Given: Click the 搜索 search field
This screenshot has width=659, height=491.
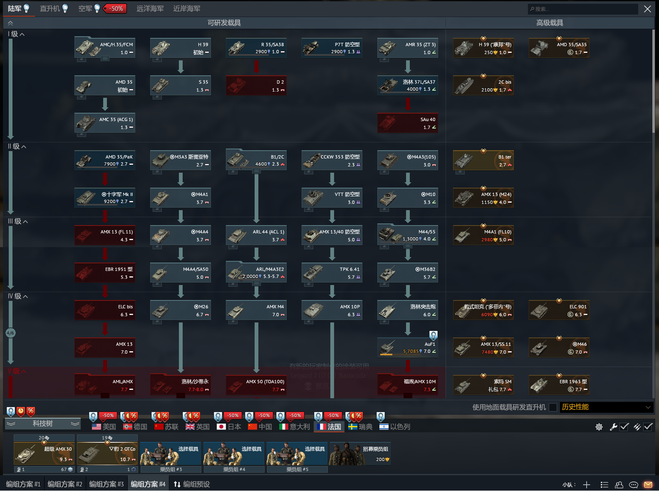Looking at the screenshot, I should point(582,9).
